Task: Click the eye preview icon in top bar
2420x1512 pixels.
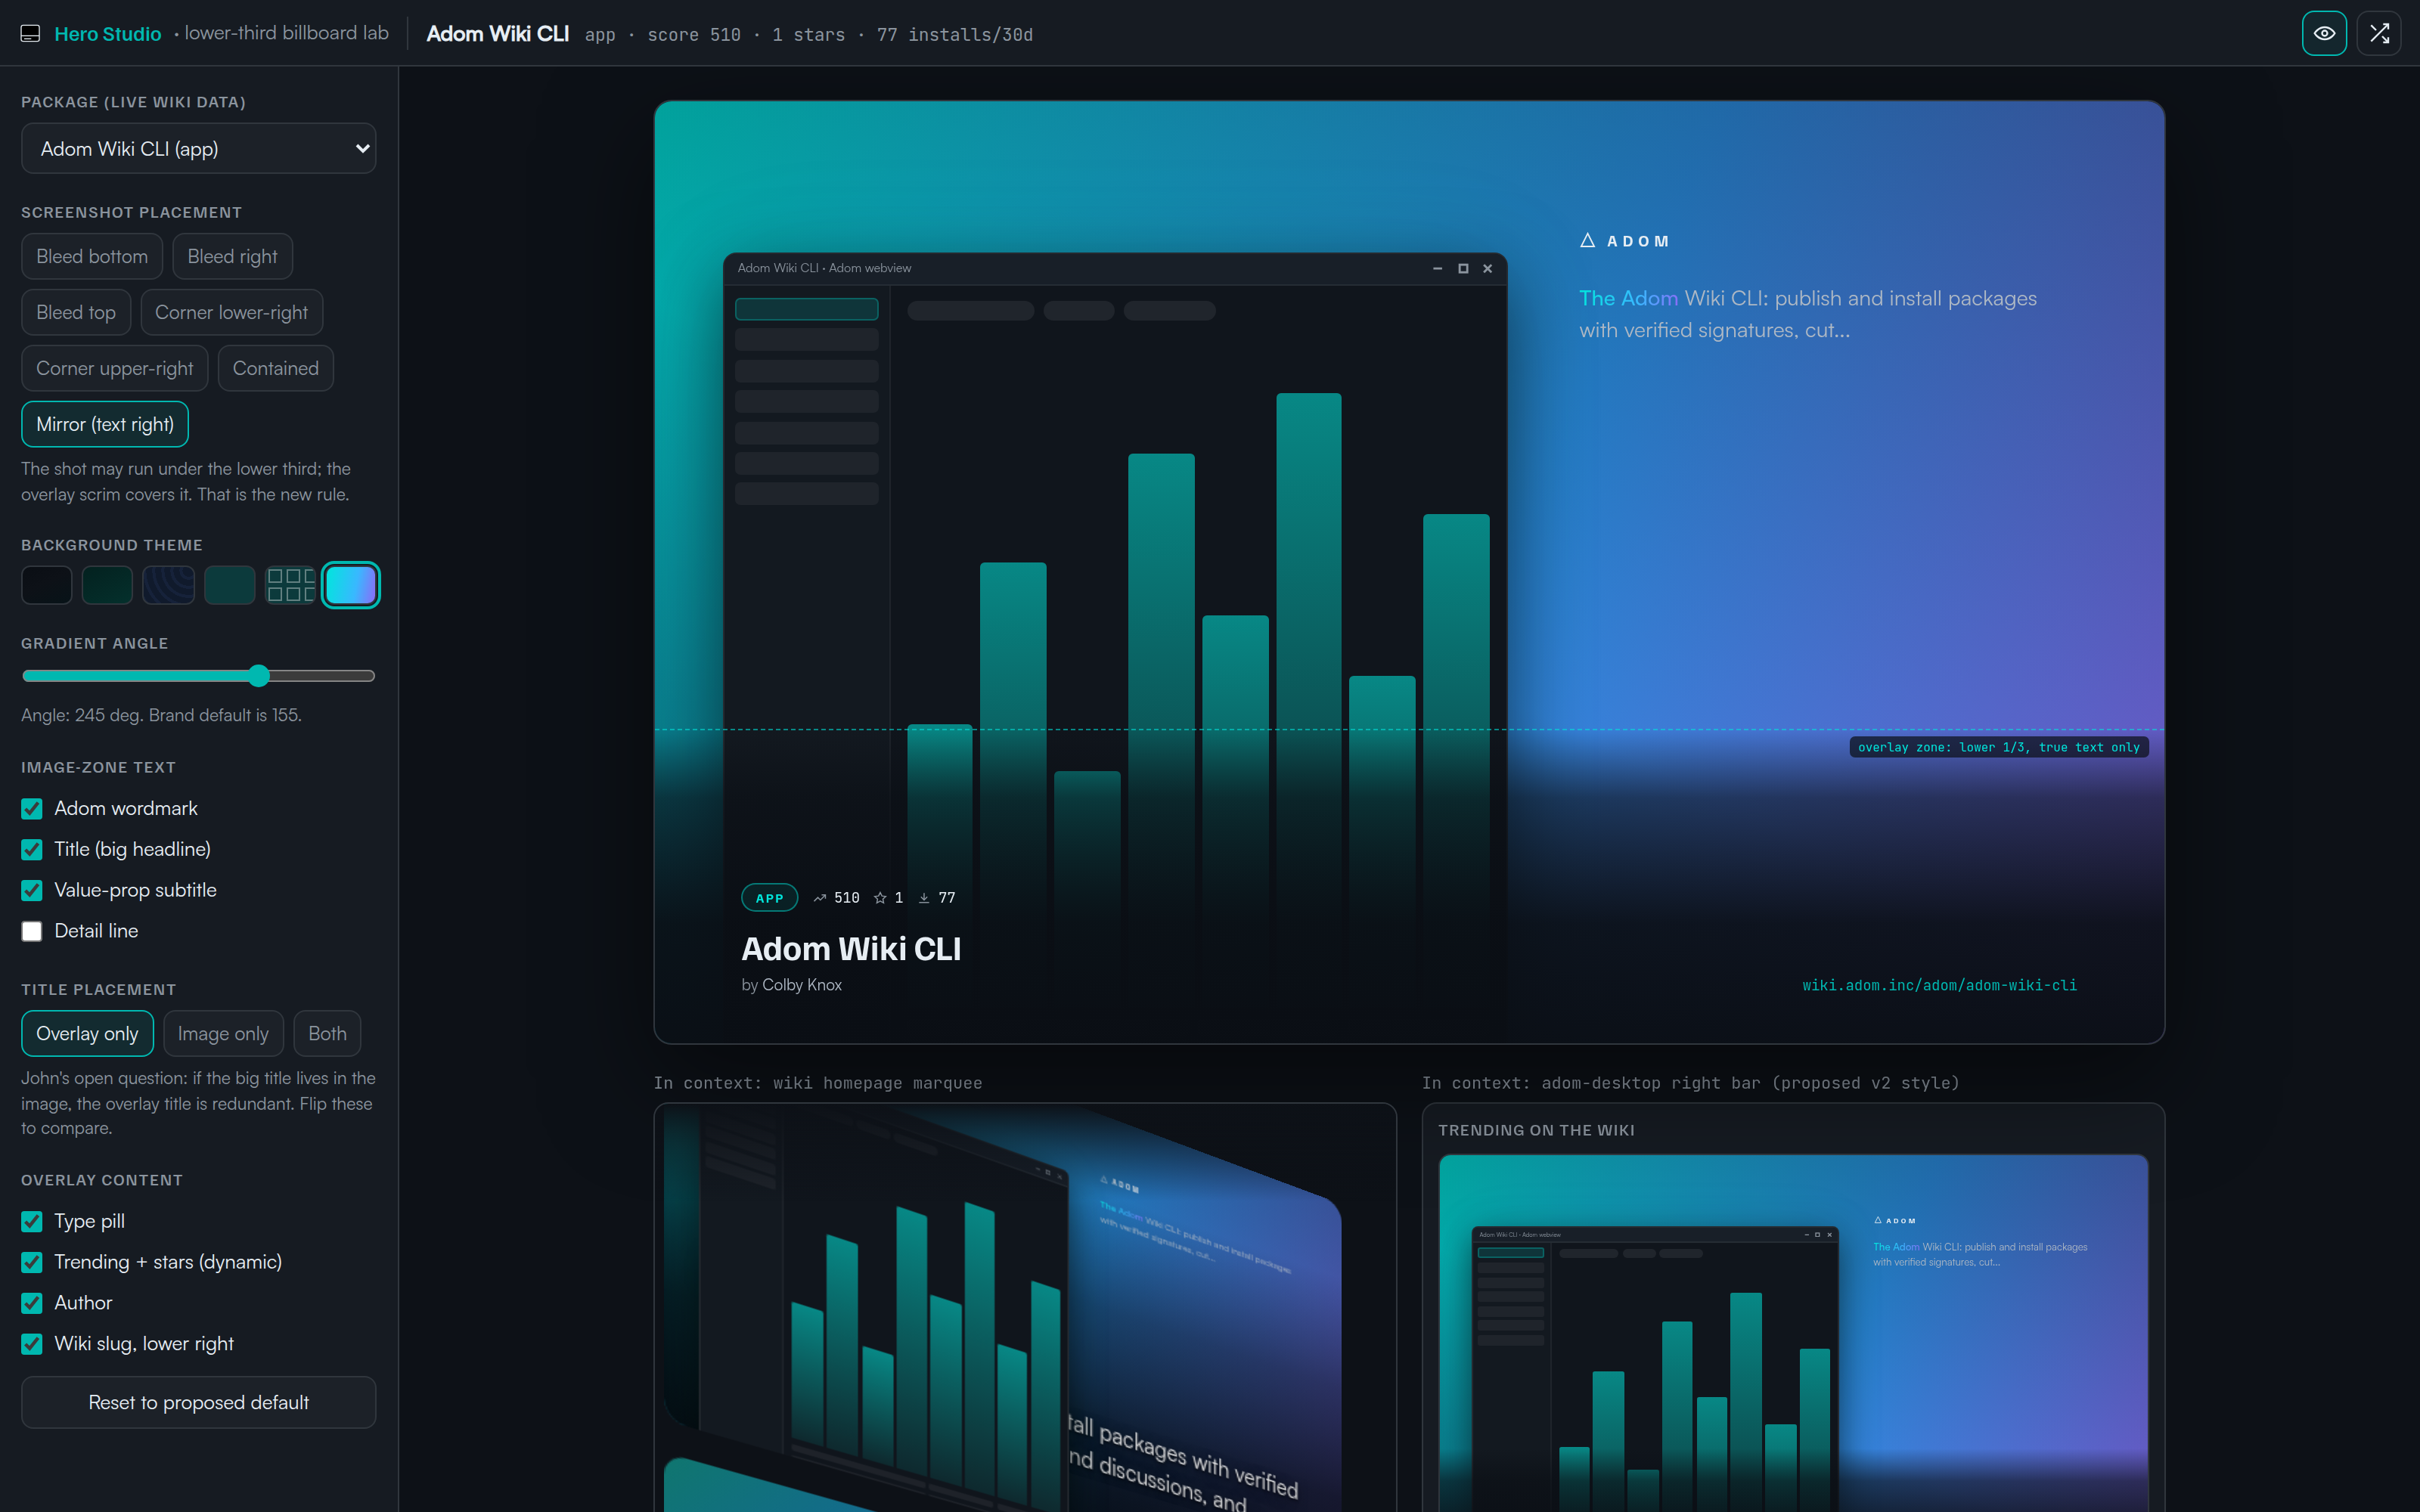Action: (2324, 33)
